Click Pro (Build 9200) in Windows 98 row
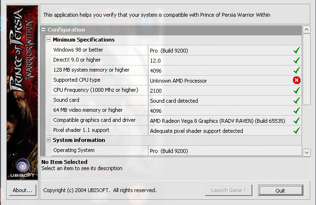This screenshot has height=205, width=316. tap(169, 51)
